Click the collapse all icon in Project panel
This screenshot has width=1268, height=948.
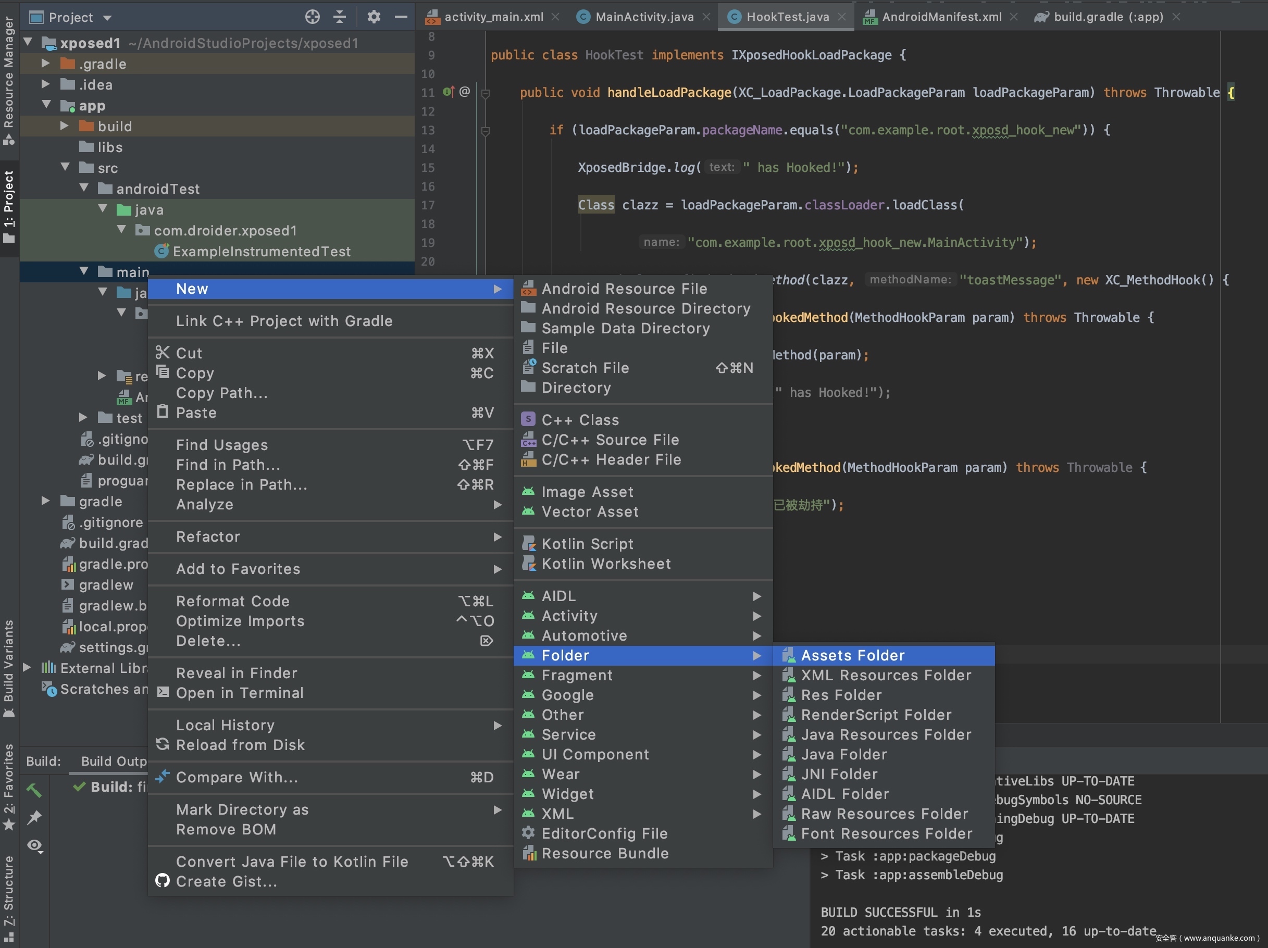coord(339,17)
